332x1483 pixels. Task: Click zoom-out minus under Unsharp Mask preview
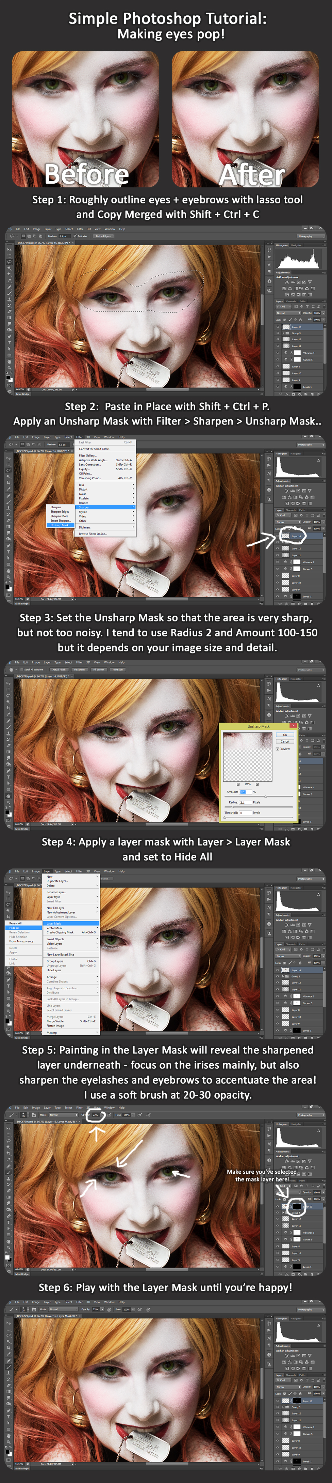click(238, 784)
